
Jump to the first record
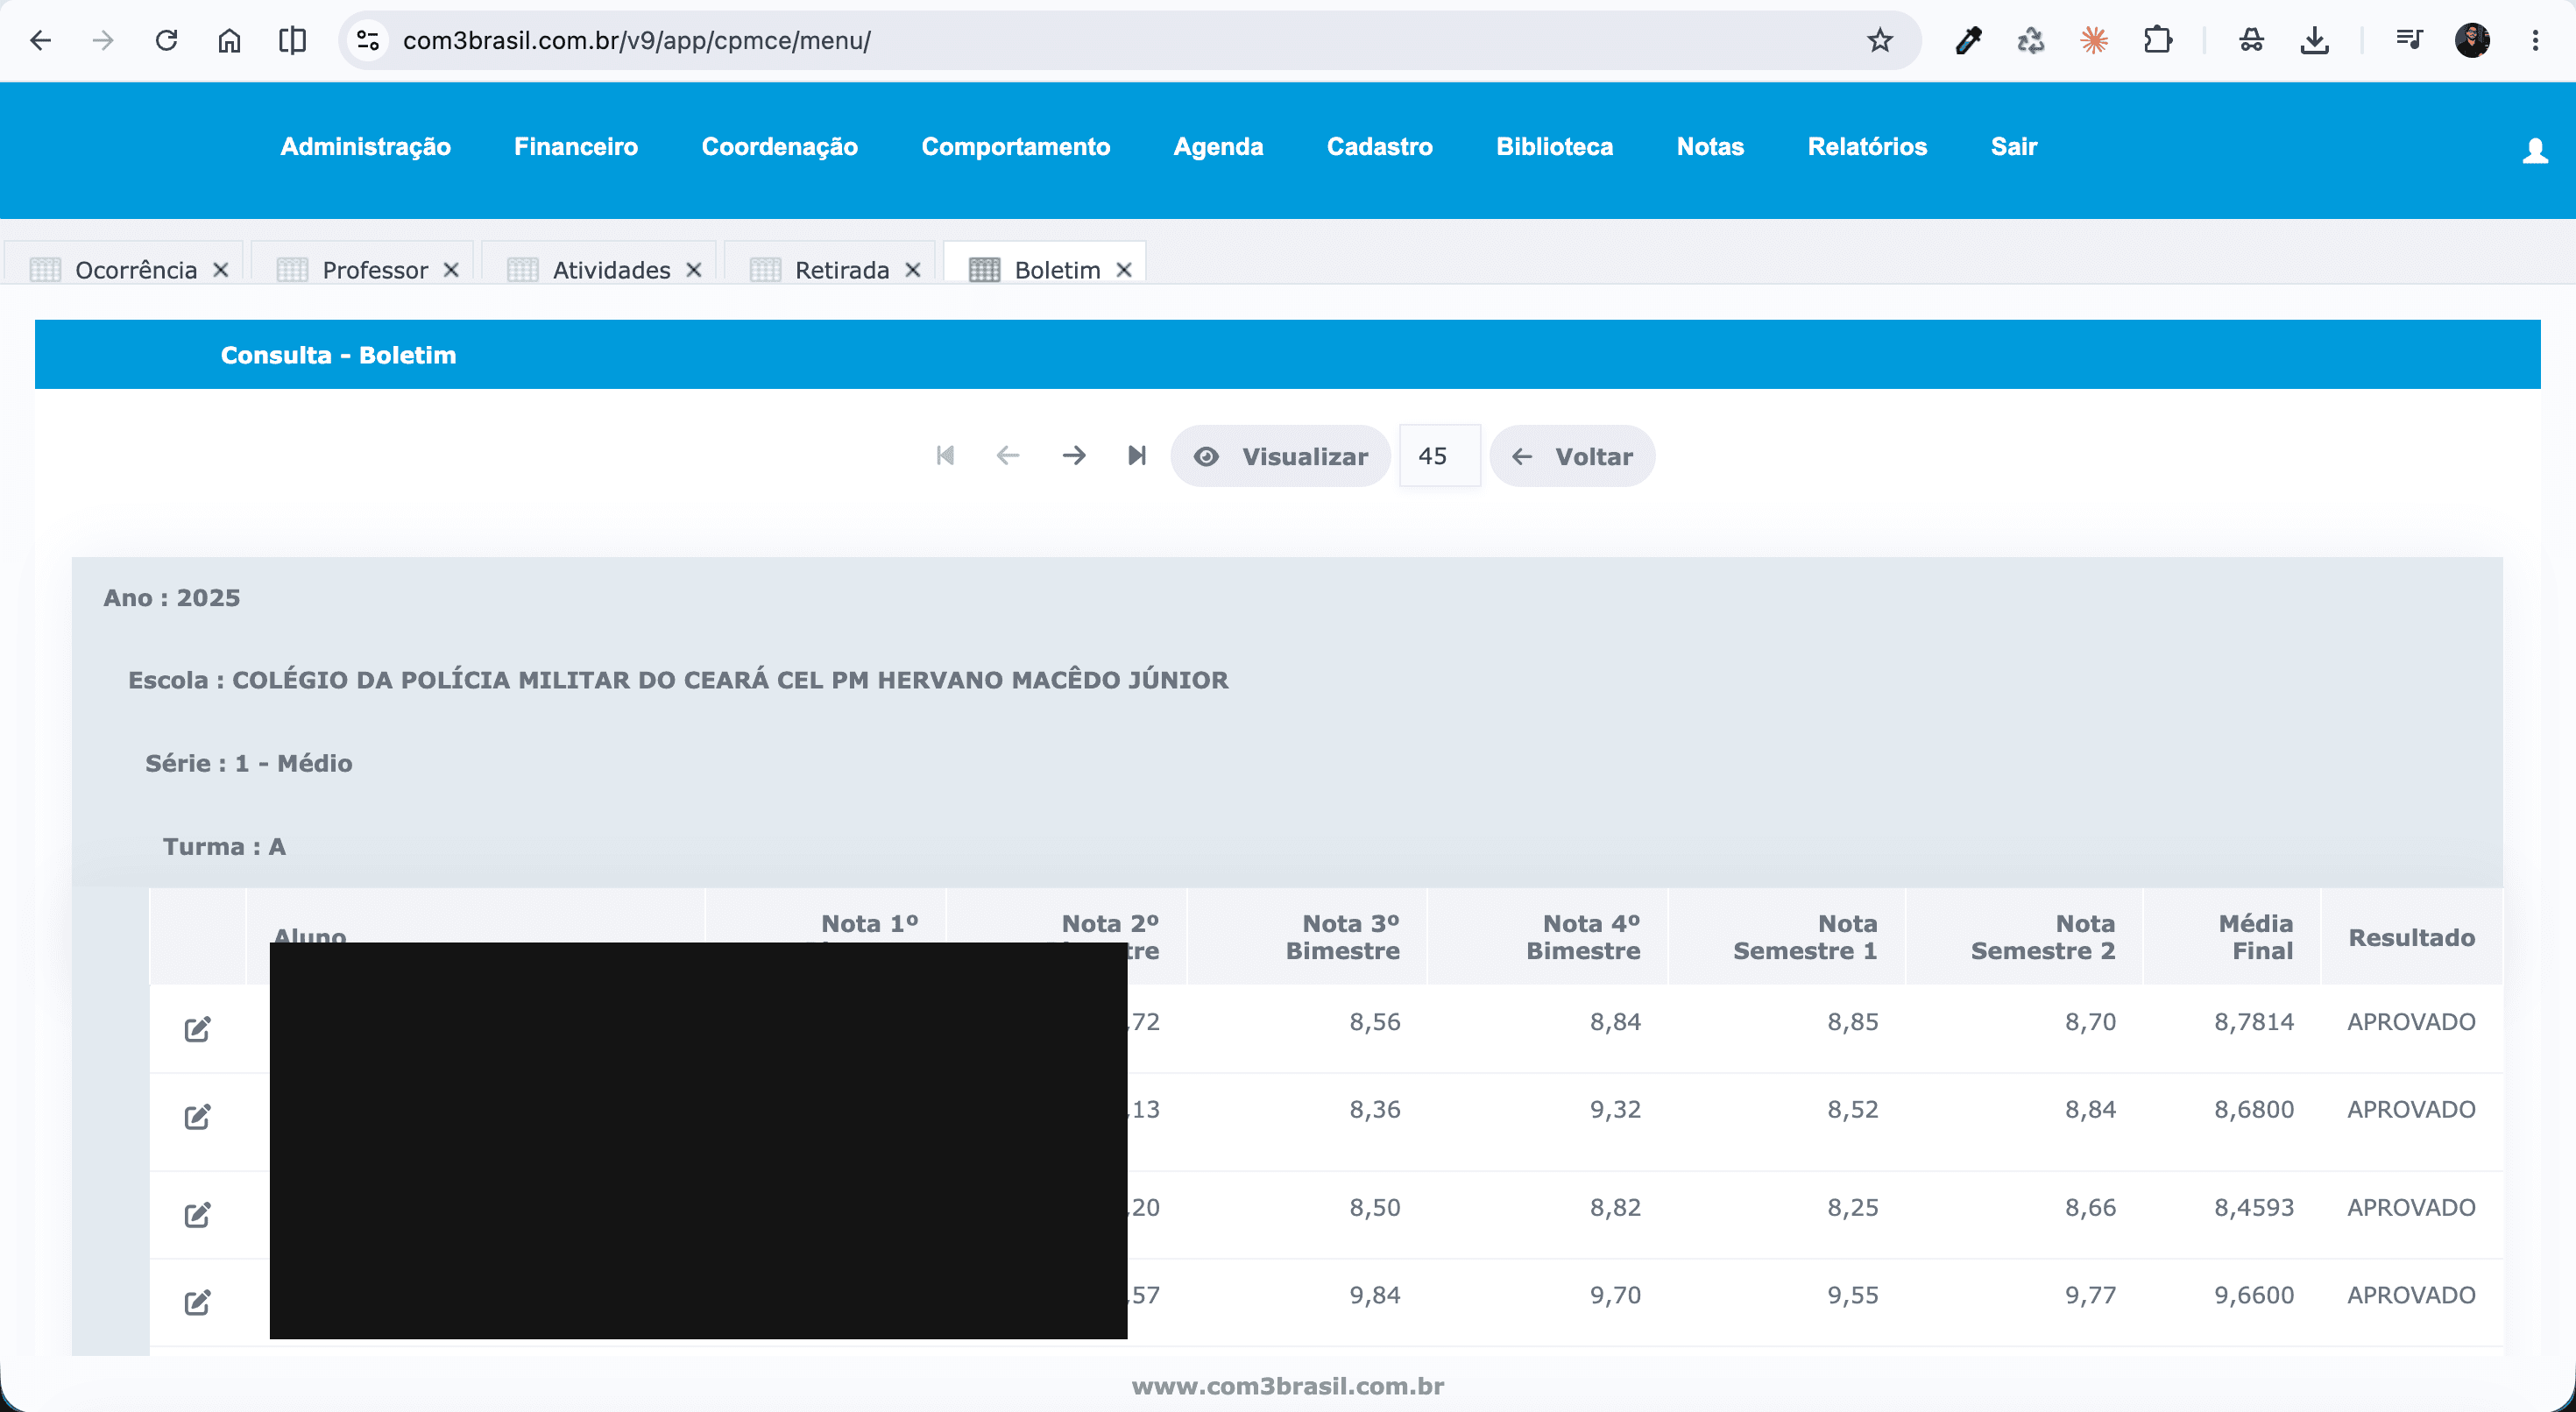945,456
